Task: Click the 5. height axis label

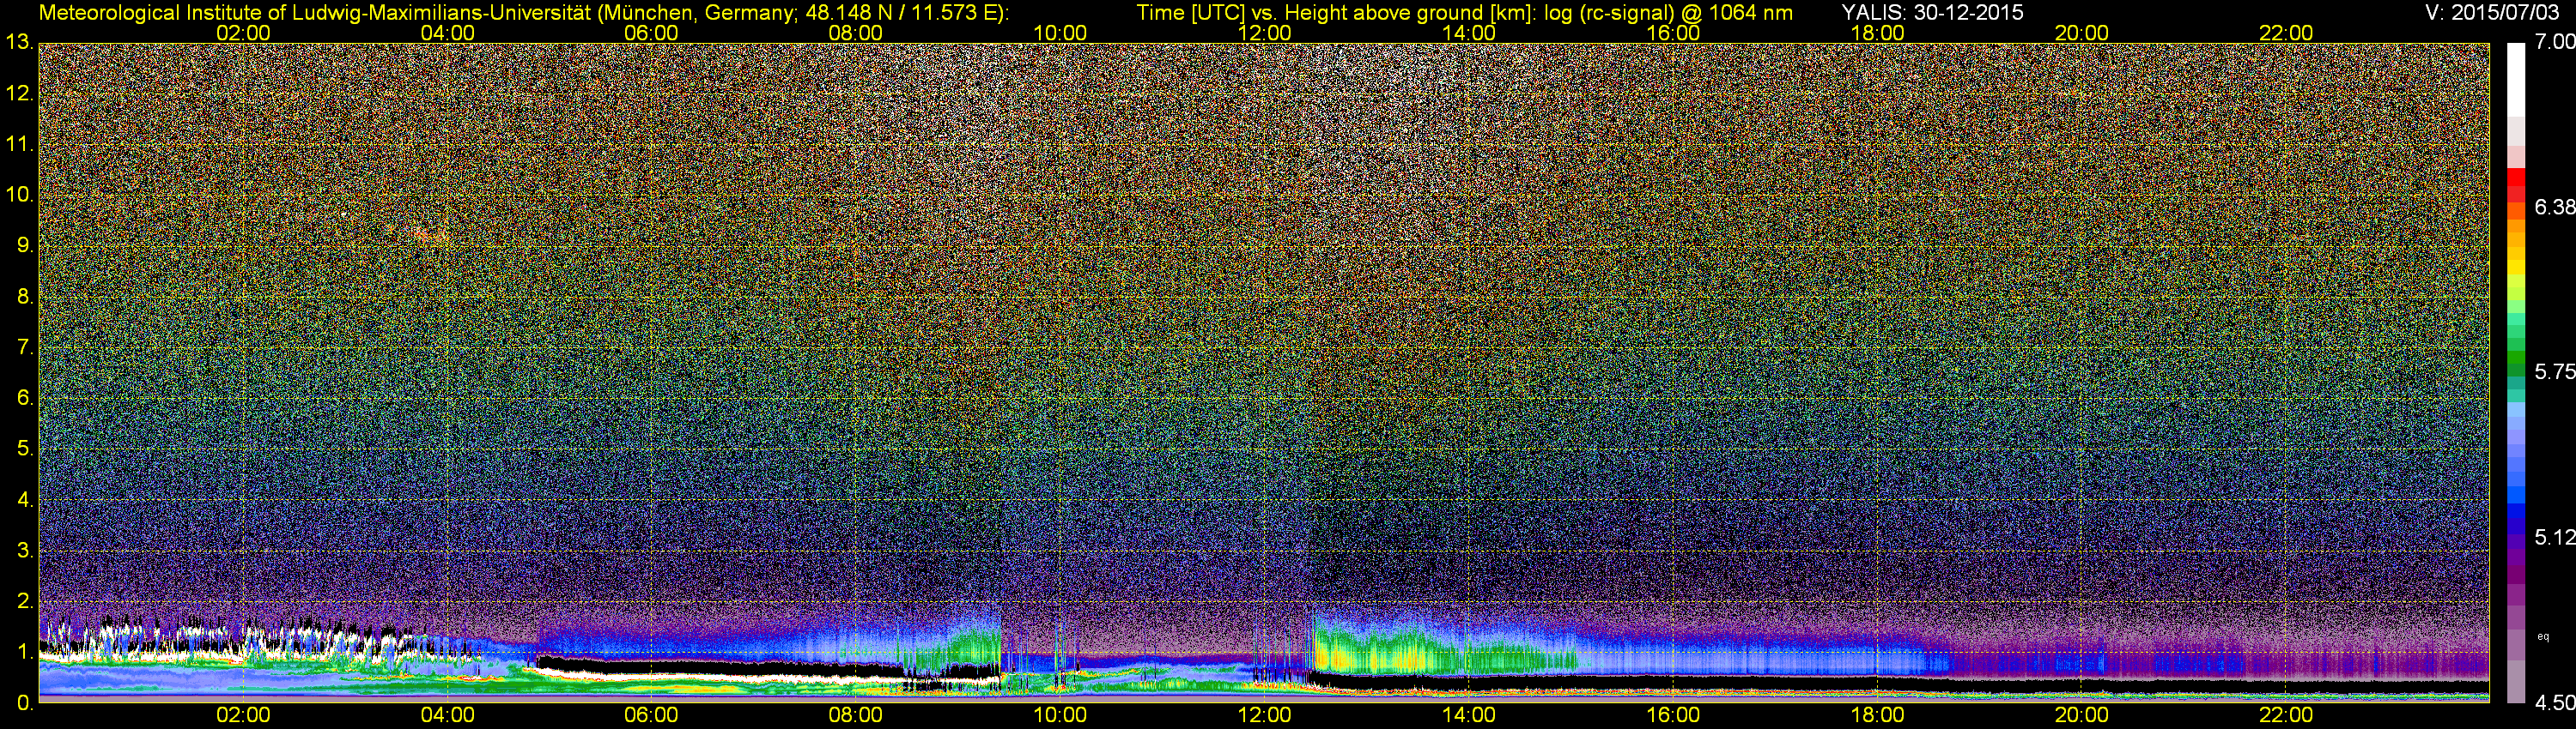Action: pyautogui.click(x=26, y=449)
